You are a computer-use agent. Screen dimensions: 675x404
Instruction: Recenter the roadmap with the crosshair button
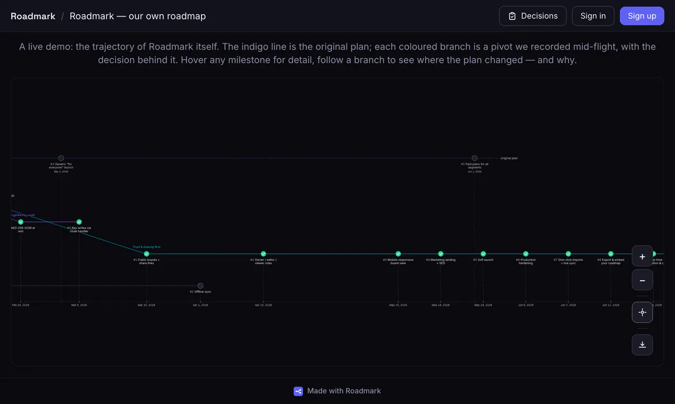[642, 312]
